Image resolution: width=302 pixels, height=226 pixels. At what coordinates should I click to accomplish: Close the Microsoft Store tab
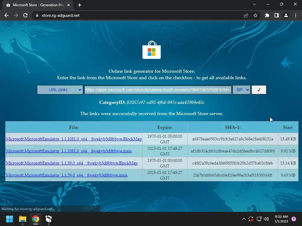pos(68,5)
